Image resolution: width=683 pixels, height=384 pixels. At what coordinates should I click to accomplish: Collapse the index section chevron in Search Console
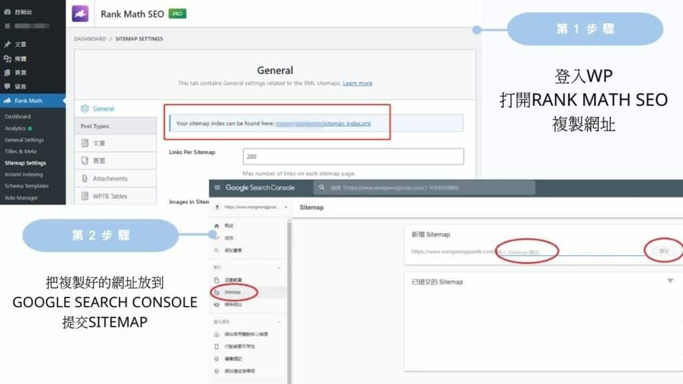click(x=279, y=267)
